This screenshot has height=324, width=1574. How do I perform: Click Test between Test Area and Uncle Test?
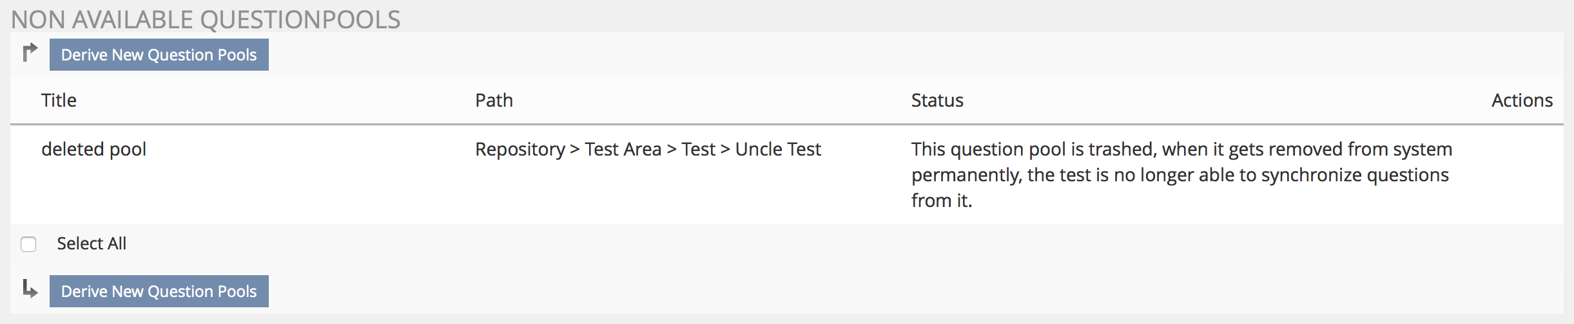click(x=698, y=149)
